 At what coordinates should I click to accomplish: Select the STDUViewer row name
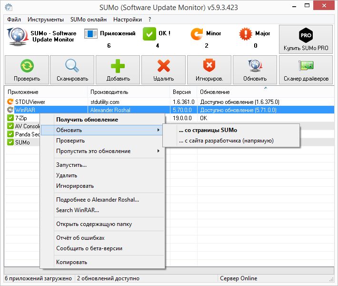tap(30, 102)
